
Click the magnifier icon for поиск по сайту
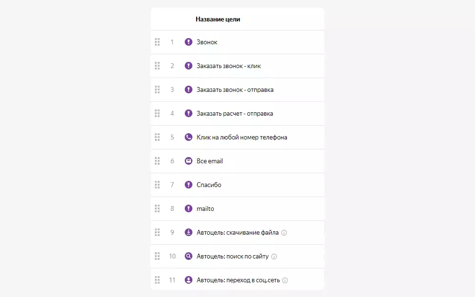(x=189, y=256)
